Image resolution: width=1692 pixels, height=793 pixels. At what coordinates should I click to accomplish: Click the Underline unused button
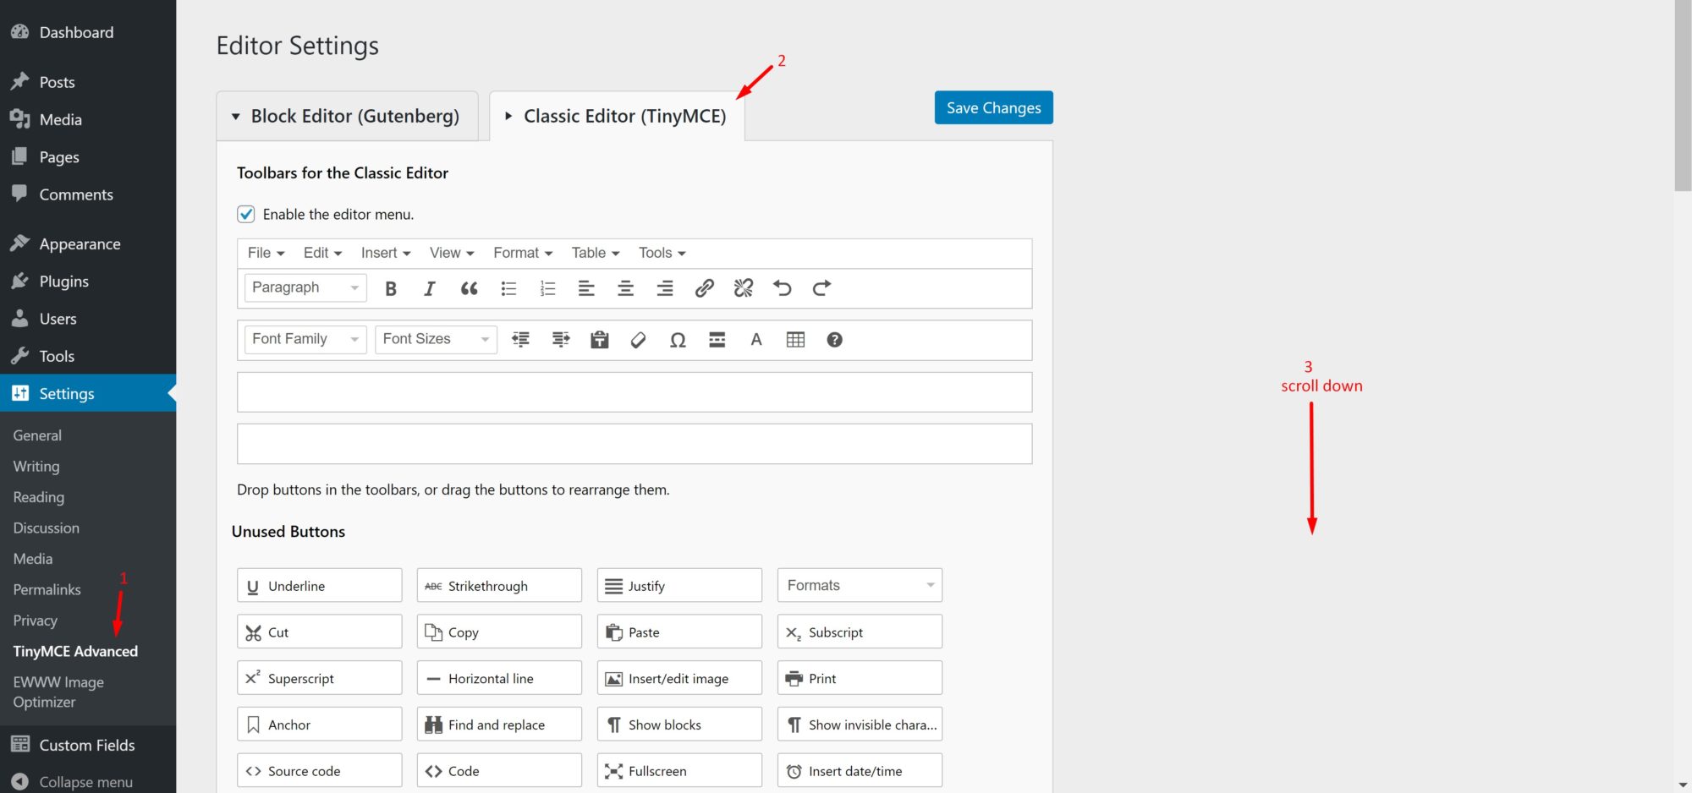tap(320, 585)
